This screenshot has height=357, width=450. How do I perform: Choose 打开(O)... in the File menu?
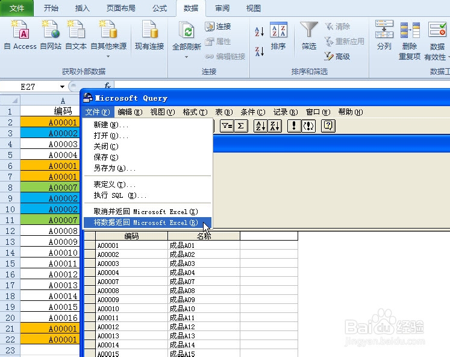[x=148, y=136]
